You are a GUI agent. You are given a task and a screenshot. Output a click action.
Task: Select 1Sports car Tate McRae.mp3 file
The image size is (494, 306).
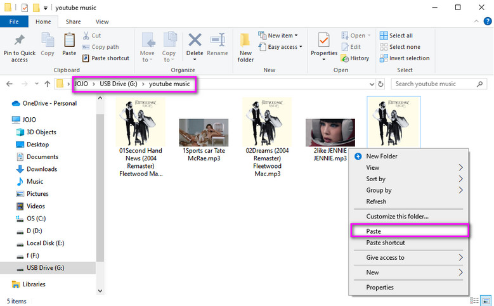pos(204,140)
